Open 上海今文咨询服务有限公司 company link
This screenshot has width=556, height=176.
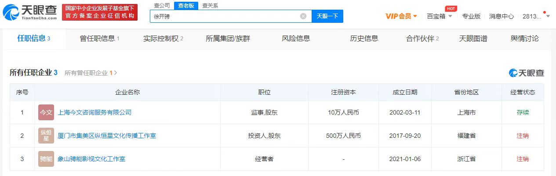94,112
